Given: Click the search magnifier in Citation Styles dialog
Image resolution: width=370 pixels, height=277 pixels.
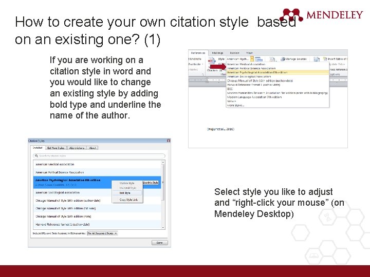Looking at the screenshot, I should click(x=36, y=156).
